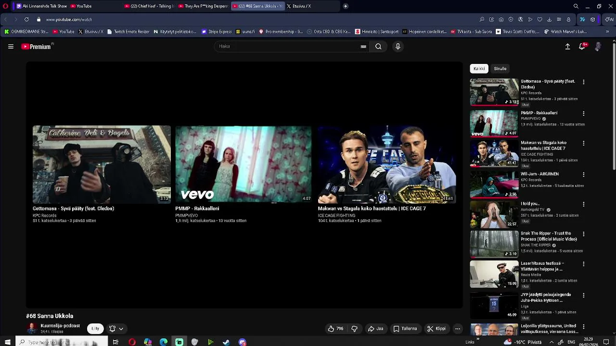Open the Kuuntelija-podcast channel name link
Image resolution: width=616 pixels, height=346 pixels.
pos(60,326)
